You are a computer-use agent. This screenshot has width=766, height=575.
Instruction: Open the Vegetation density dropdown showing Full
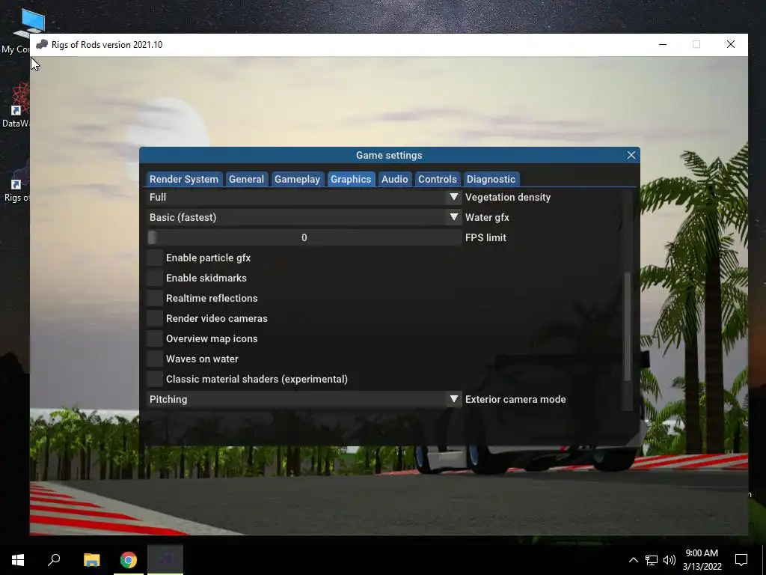tap(304, 197)
